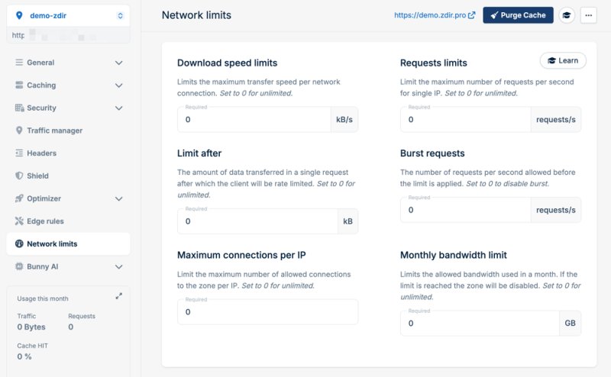Click the Limit after heading
This screenshot has width=611, height=377.
coord(199,153)
